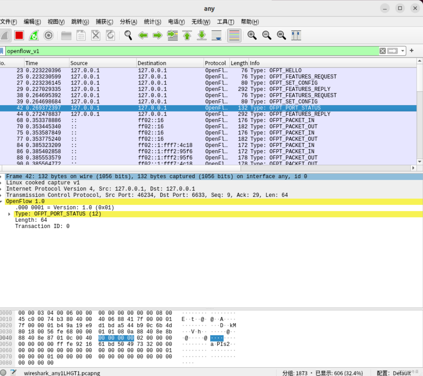Start capture with the shark fin icon
The height and width of the screenshot is (376, 423).
click(5, 35)
